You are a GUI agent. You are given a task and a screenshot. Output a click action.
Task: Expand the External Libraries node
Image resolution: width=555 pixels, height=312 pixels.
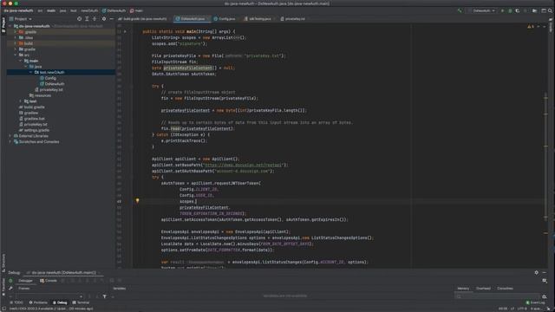click(x=10, y=136)
